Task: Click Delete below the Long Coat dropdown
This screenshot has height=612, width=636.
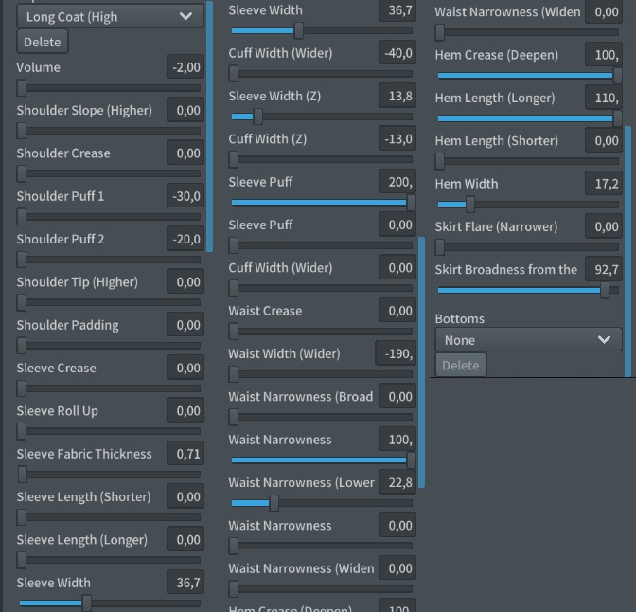Action: point(42,42)
